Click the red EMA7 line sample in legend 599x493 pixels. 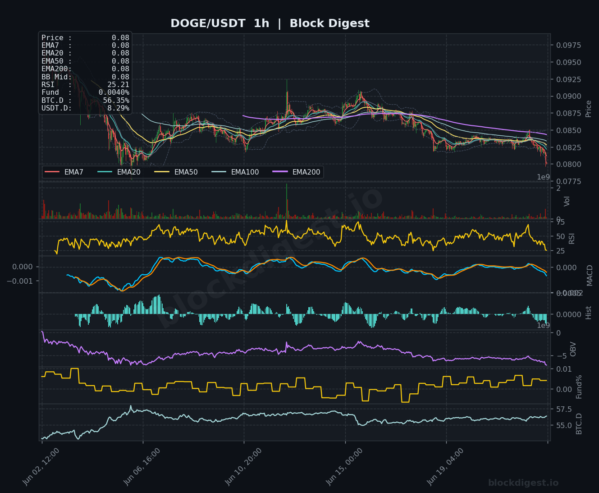point(52,172)
